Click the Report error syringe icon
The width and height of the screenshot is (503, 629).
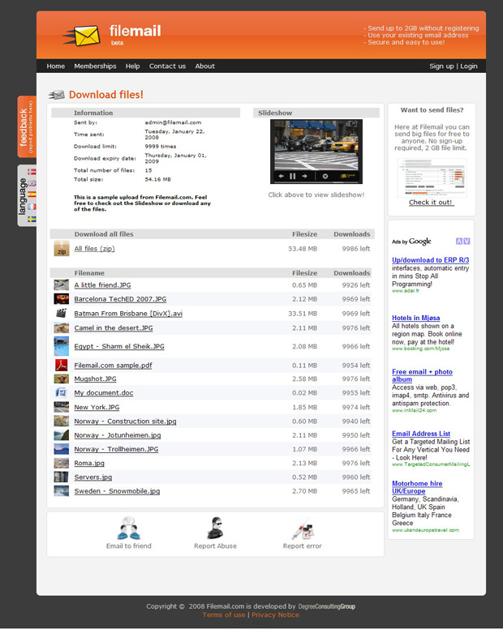pos(303,528)
